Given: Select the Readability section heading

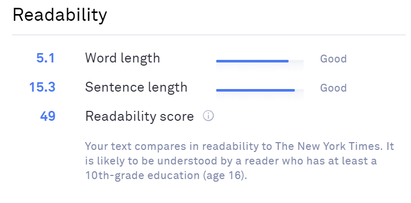Looking at the screenshot, I should pos(60,15).
